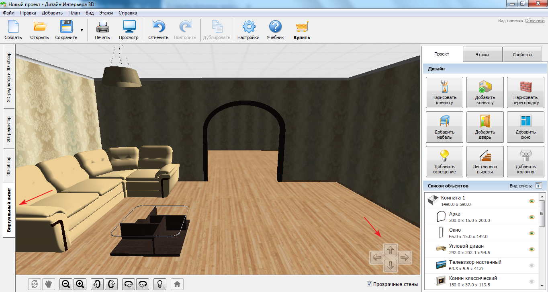Open the Этажи menu in menu bar
548x292 pixels.
(106, 13)
